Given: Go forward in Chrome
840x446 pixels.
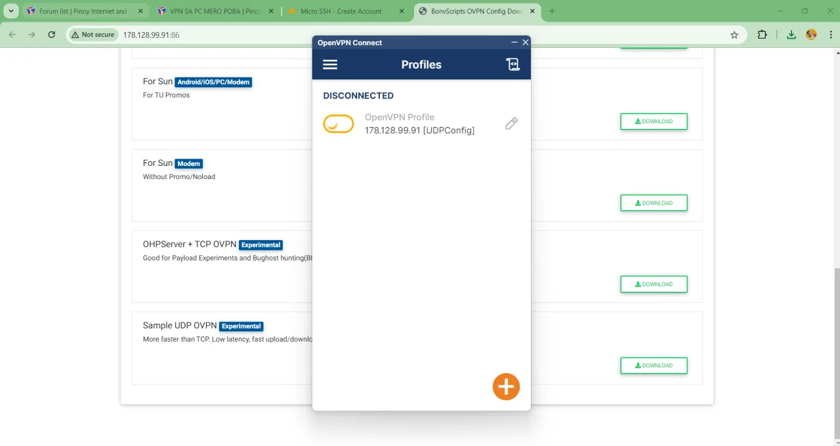Looking at the screenshot, I should point(31,35).
